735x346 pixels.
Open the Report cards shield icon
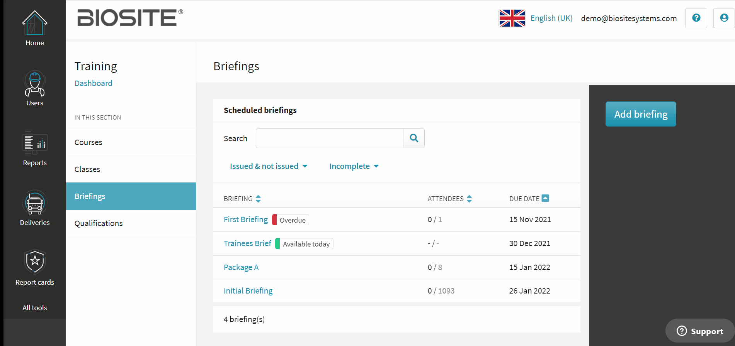(35, 262)
